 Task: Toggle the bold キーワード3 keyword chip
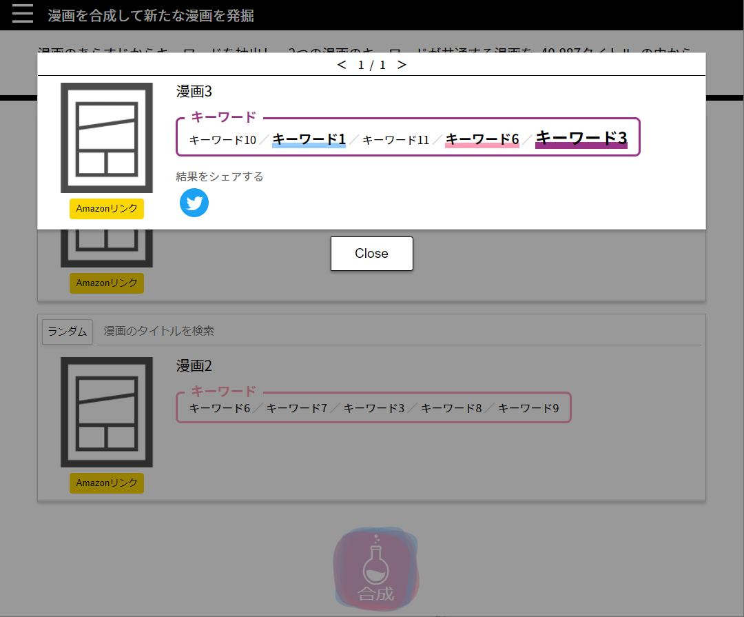(581, 137)
